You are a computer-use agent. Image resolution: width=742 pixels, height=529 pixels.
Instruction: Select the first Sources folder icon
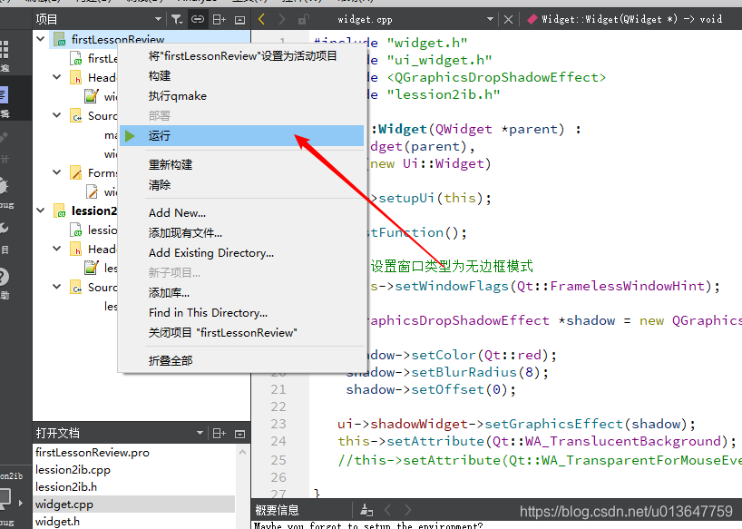(x=75, y=115)
